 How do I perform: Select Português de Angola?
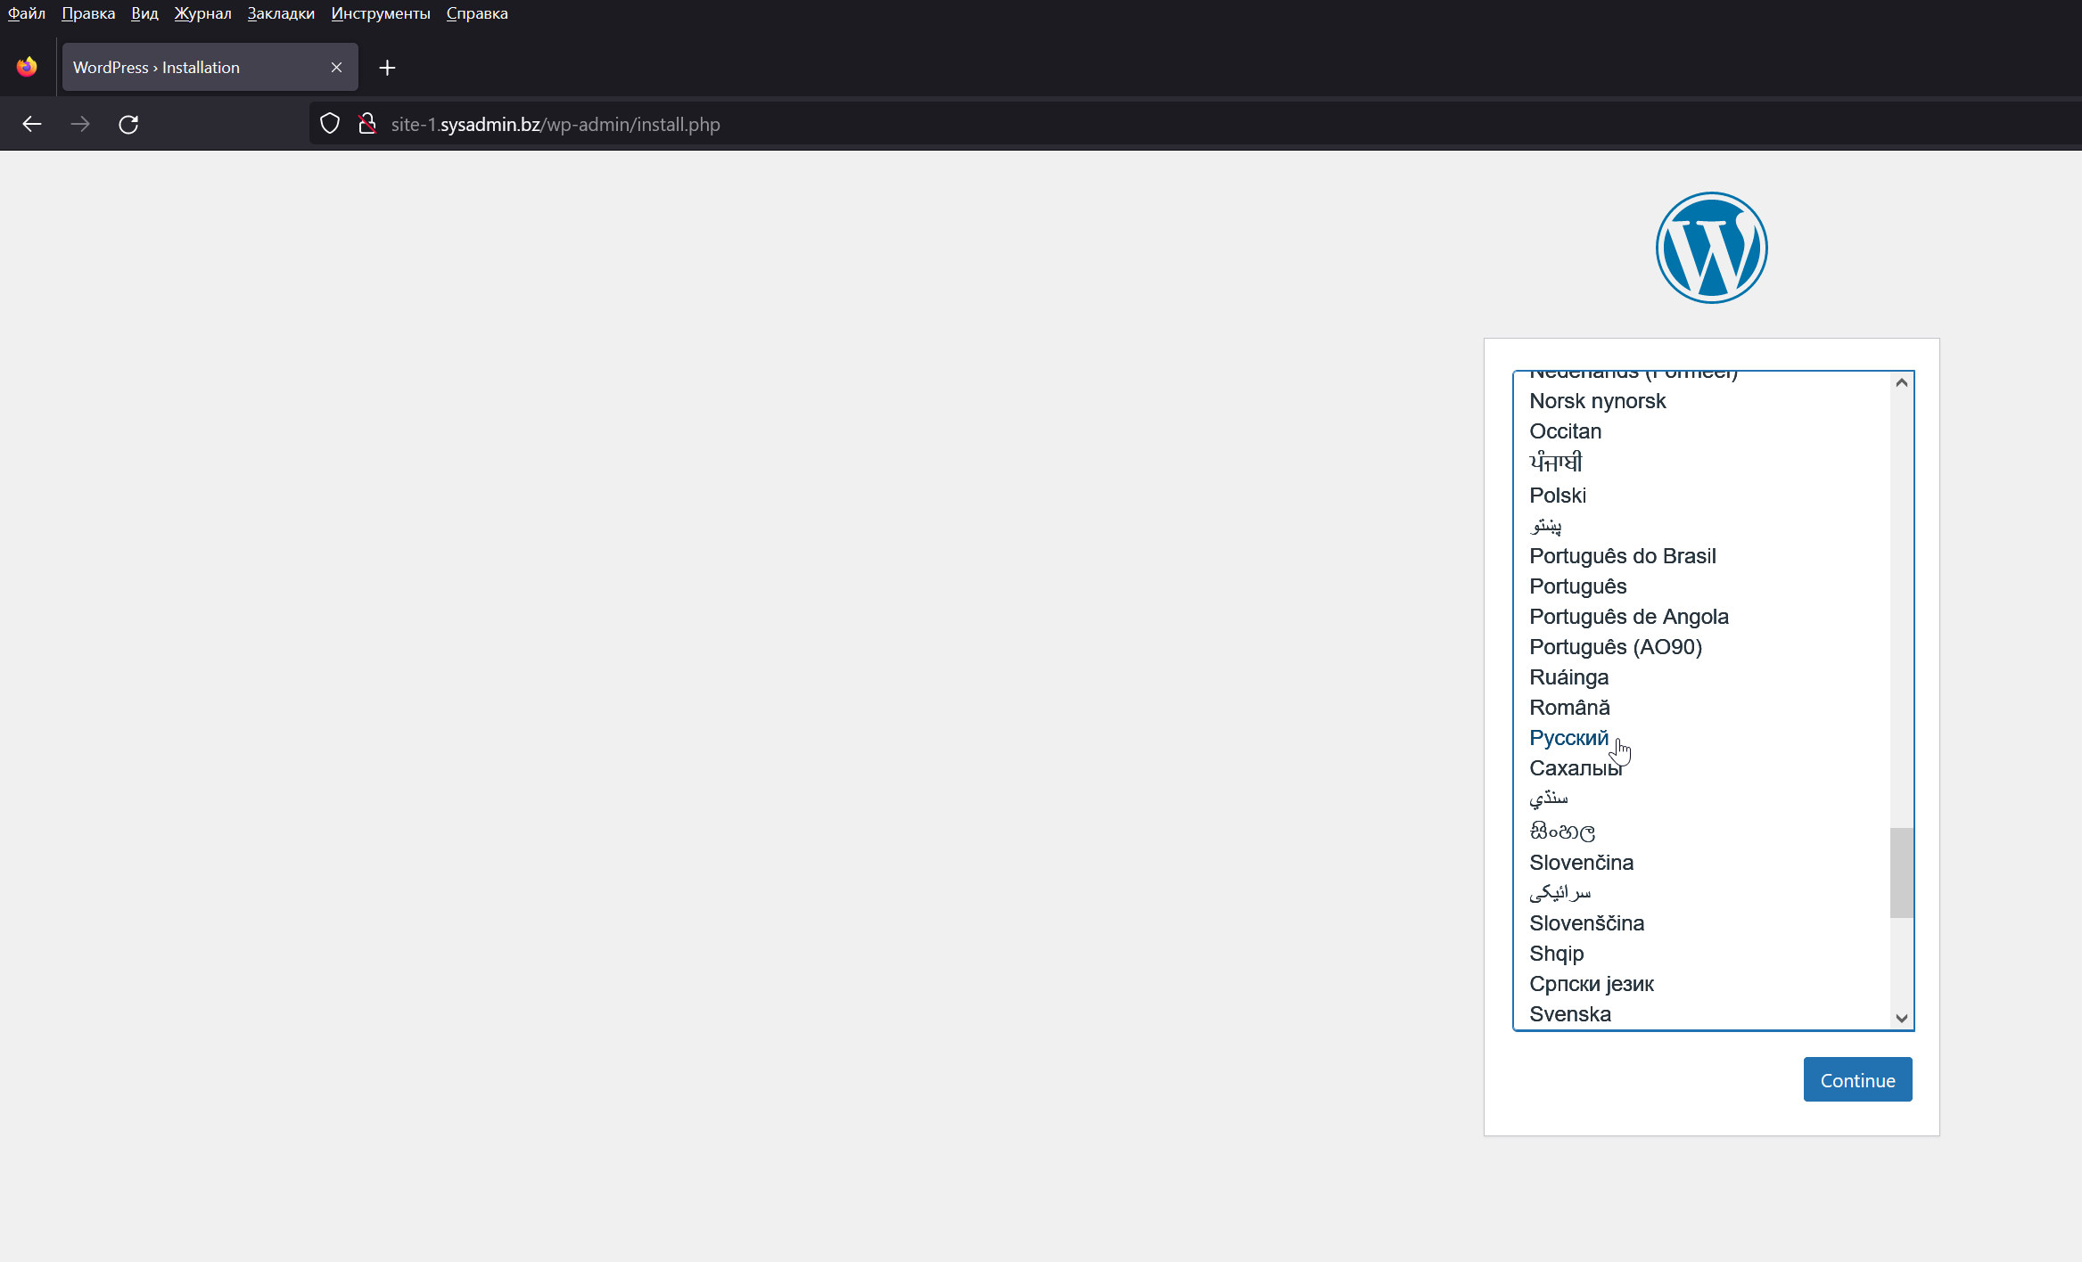1701,617
